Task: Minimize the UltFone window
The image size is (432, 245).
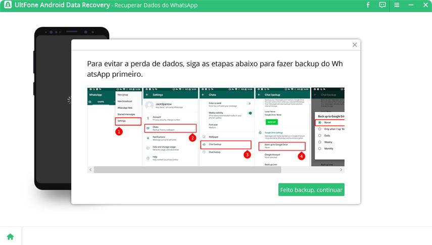Action: [411, 5]
